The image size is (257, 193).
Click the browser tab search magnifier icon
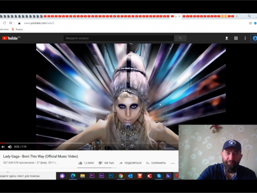pos(249,16)
